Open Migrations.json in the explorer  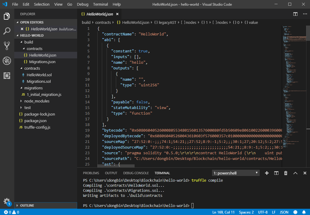[46, 62]
